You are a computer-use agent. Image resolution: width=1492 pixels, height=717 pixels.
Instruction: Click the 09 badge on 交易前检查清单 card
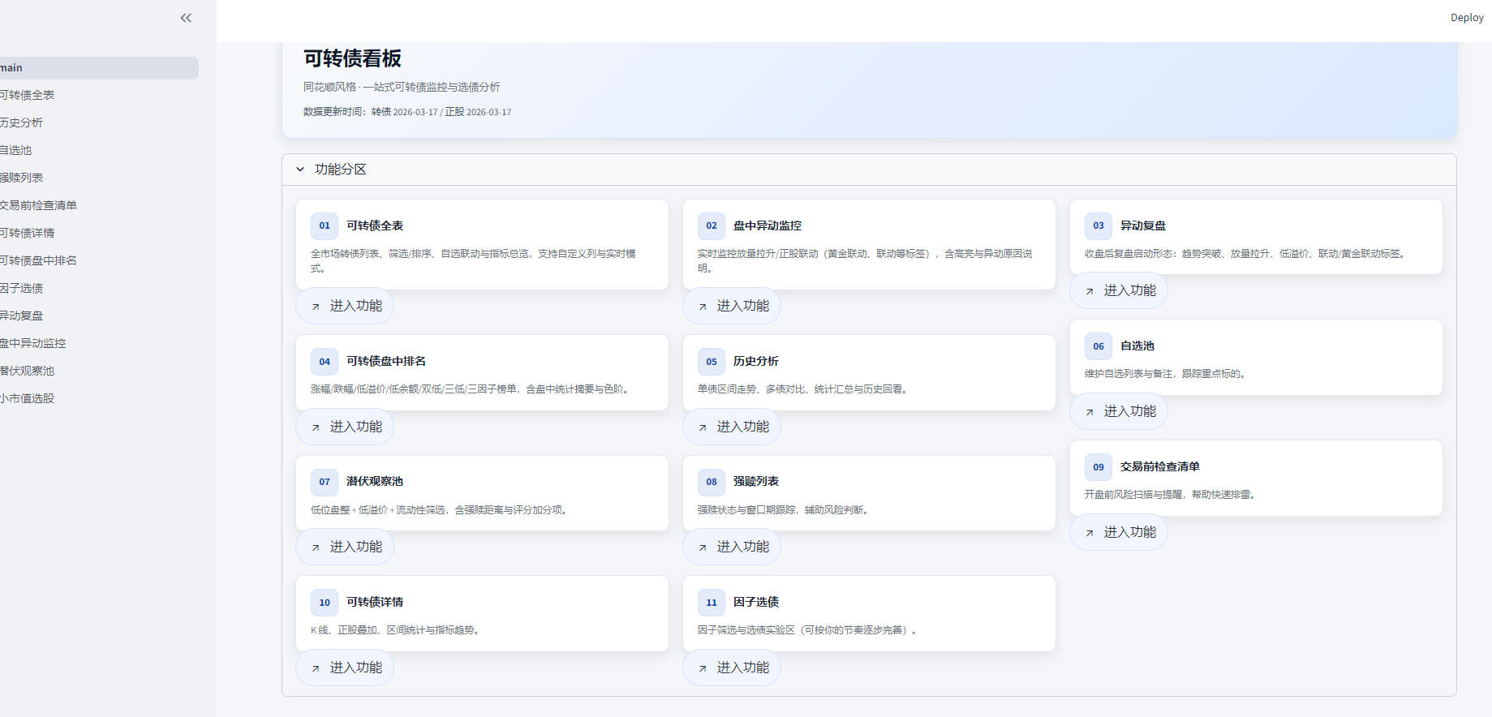tap(1099, 467)
